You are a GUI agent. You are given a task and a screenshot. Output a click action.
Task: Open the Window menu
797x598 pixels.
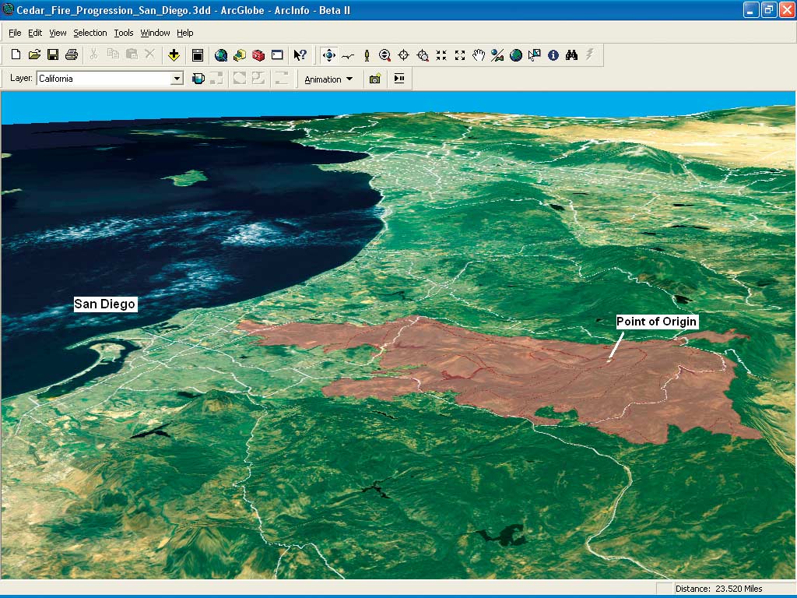tap(155, 33)
